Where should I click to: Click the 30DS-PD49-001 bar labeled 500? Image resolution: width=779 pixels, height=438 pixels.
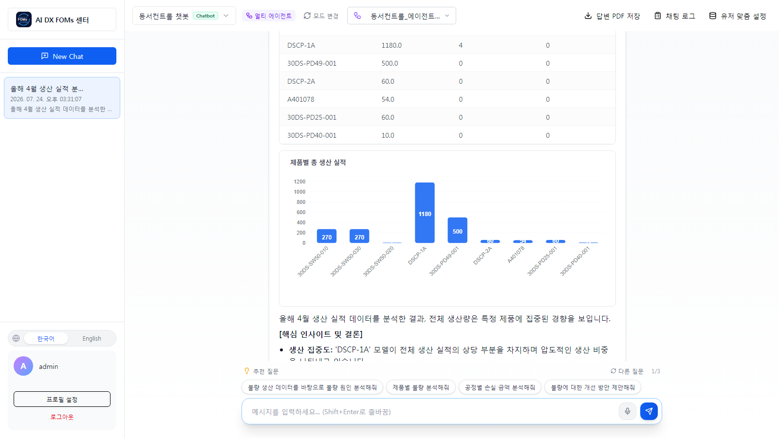(x=457, y=230)
